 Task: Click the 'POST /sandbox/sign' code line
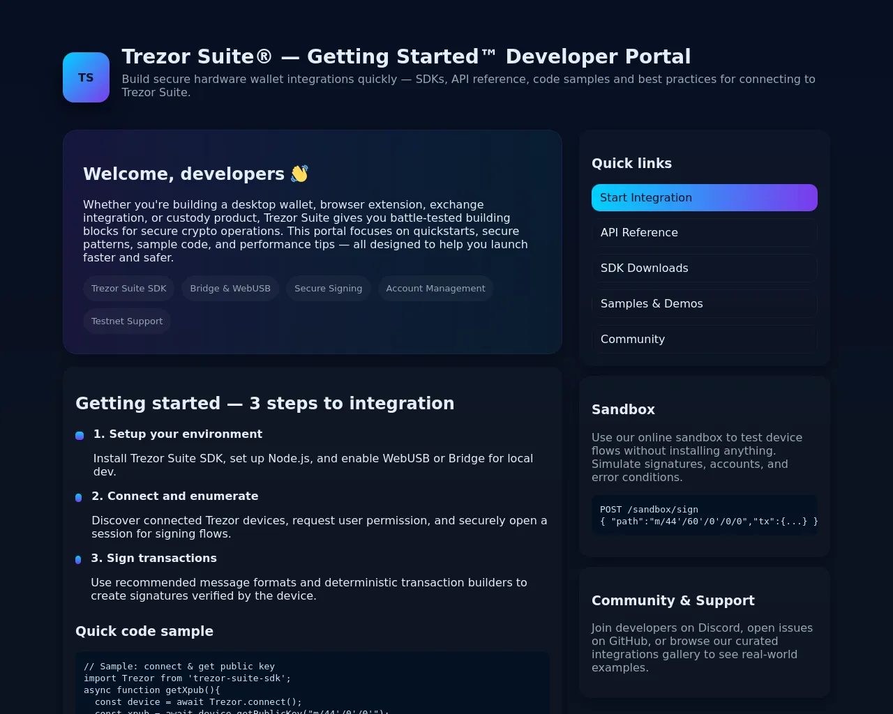pos(649,510)
